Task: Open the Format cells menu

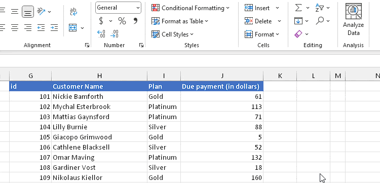Action: point(262,34)
